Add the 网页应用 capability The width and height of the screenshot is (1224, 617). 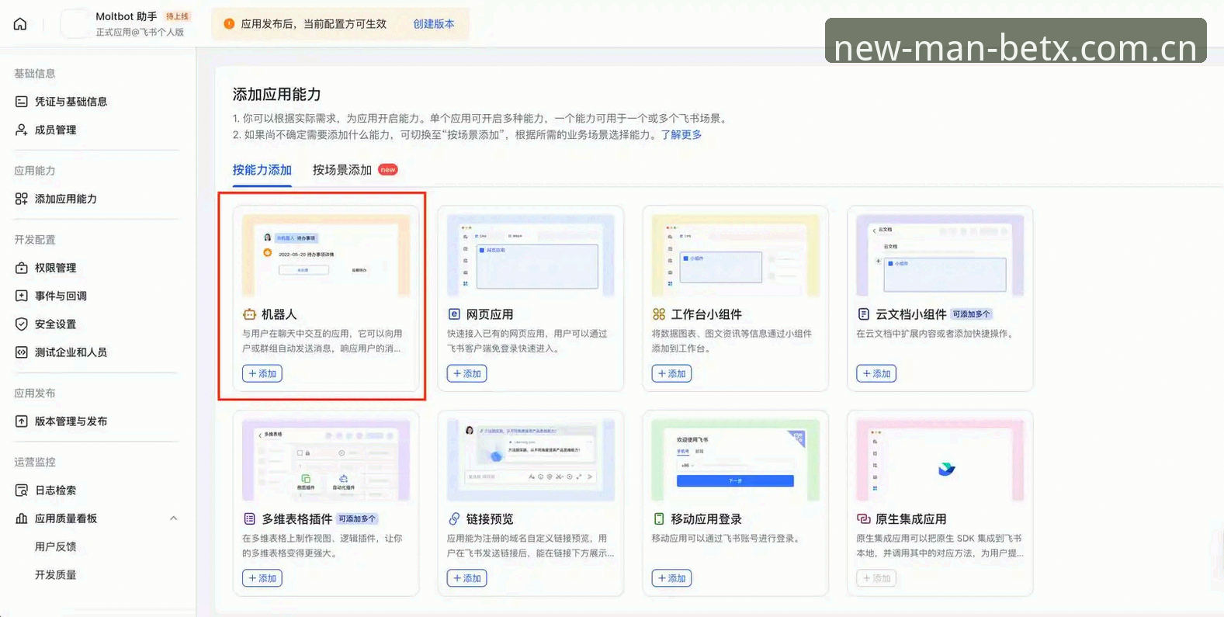click(467, 373)
